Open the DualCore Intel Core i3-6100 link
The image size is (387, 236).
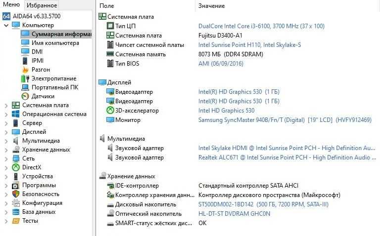pos(261,26)
